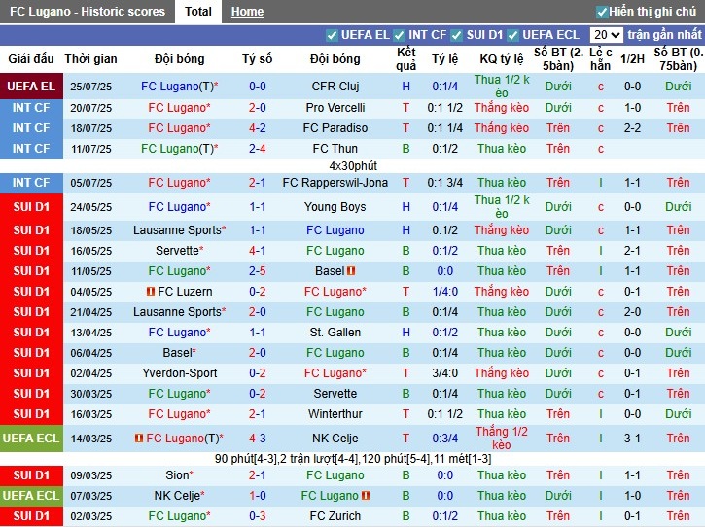This screenshot has height=527, width=705.
Task: Click the Thời gian column header
Action: (x=90, y=59)
